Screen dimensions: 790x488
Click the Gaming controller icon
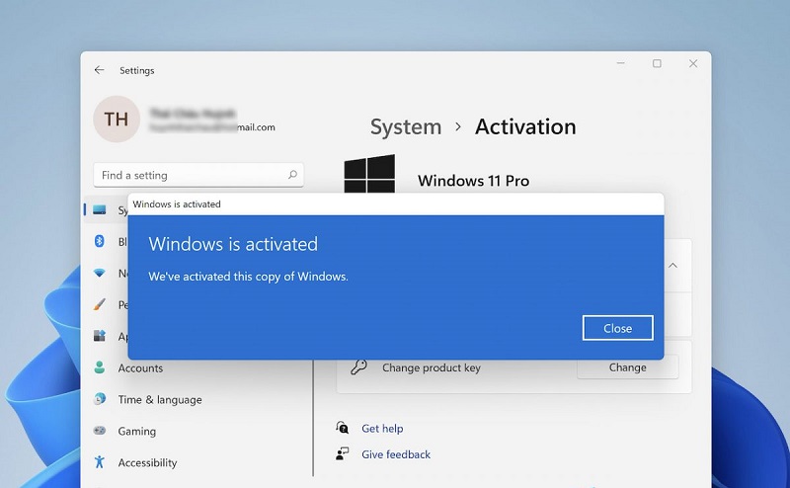(x=100, y=431)
